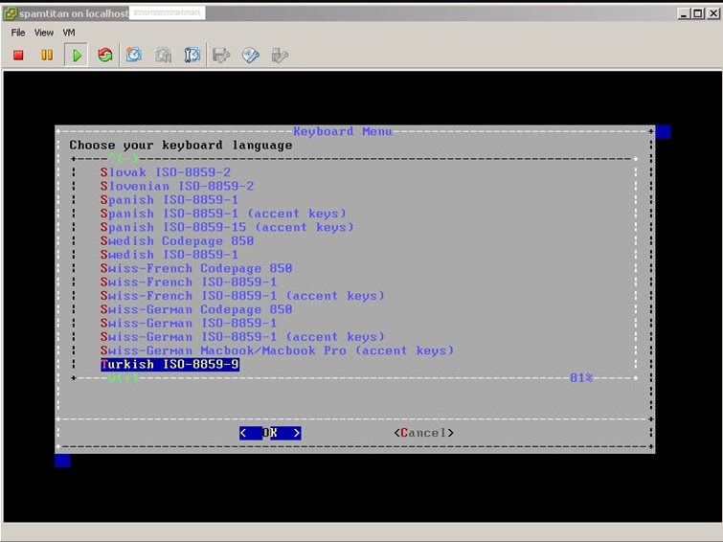This screenshot has width=723, height=542.
Task: Click the v(+) scroll-down indicator
Action: tap(124, 378)
